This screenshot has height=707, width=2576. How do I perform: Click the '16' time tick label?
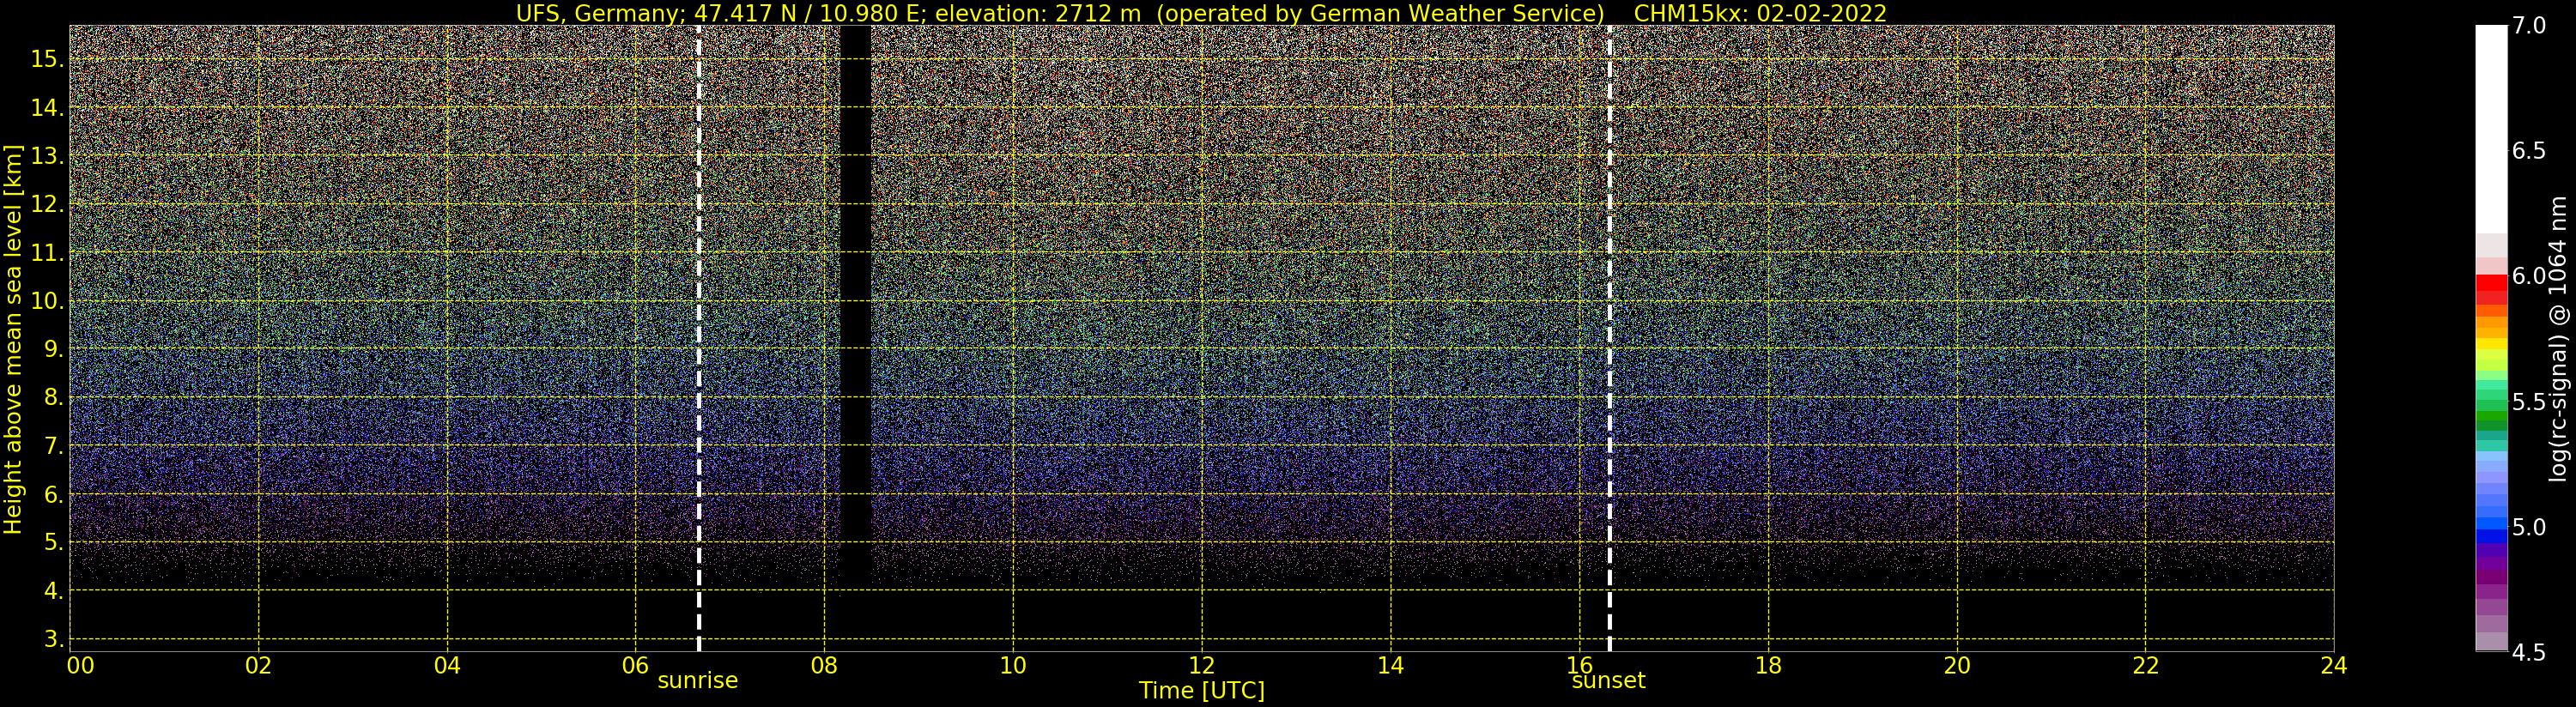point(1579,665)
